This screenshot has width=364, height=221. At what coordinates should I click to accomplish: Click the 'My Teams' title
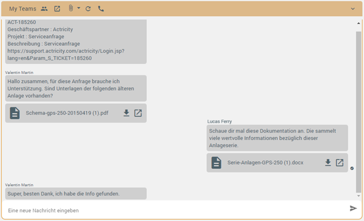(x=23, y=9)
